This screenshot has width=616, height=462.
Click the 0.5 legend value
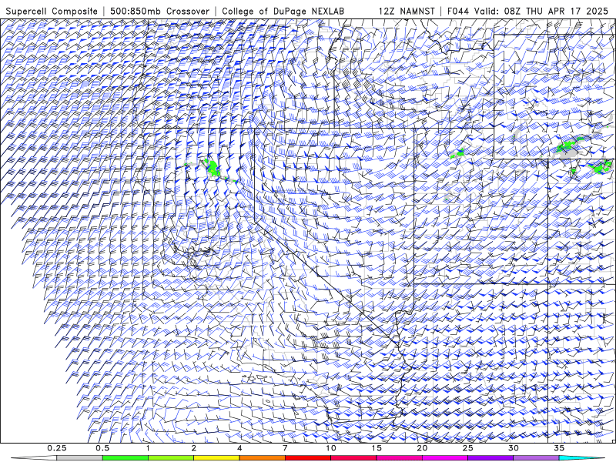click(102, 448)
